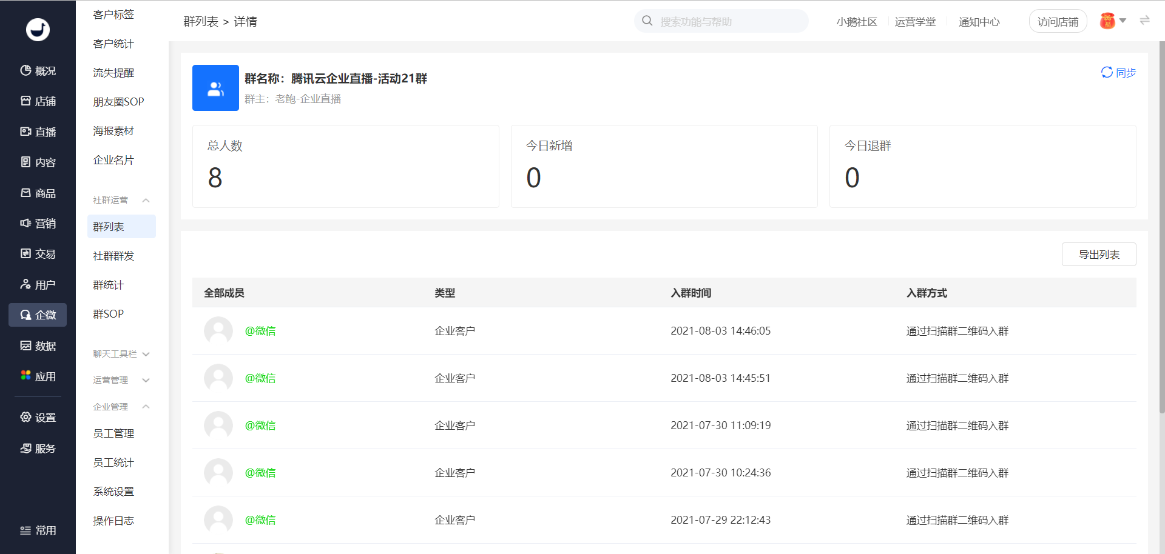Open the 直播 live streaming section
This screenshot has width=1165, height=554.
click(38, 132)
